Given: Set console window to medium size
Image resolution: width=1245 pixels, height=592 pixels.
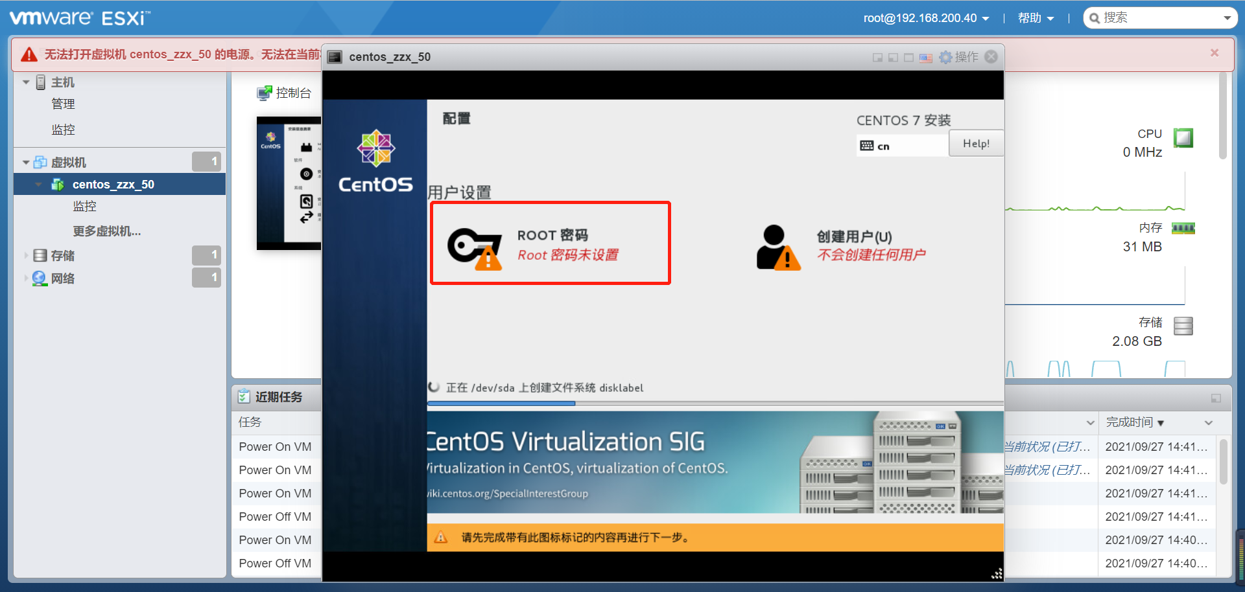Looking at the screenshot, I should 893,58.
